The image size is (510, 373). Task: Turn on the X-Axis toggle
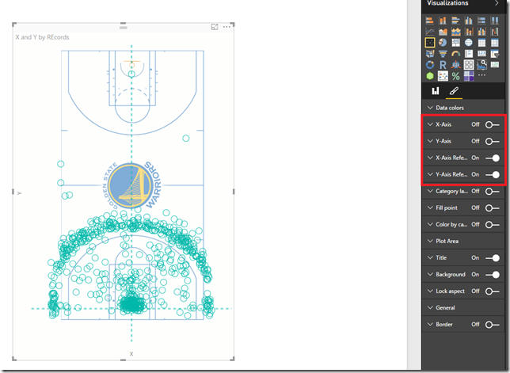(492, 124)
